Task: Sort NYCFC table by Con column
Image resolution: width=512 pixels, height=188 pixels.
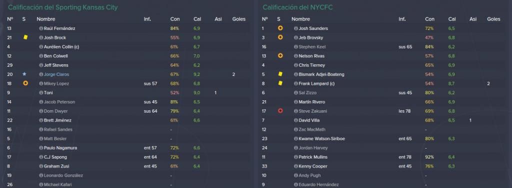Action: (x=429, y=19)
